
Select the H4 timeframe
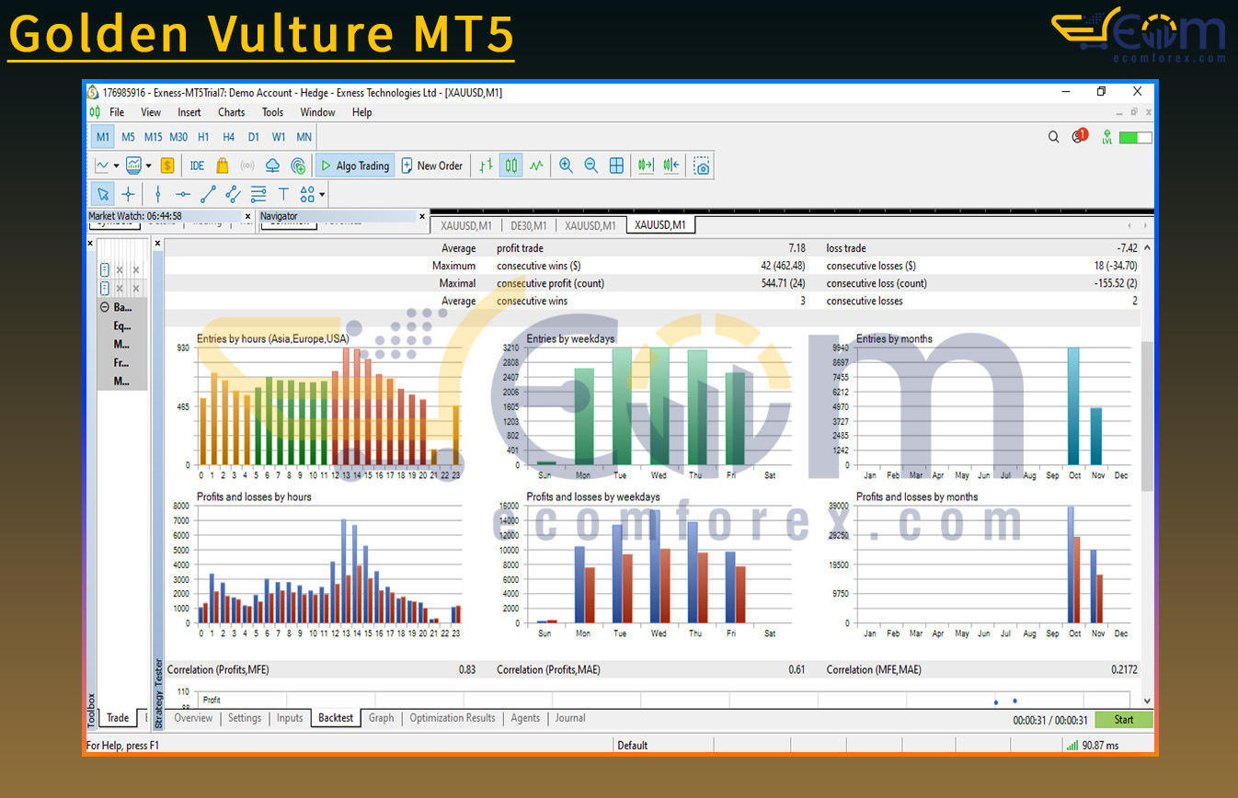[x=229, y=137]
